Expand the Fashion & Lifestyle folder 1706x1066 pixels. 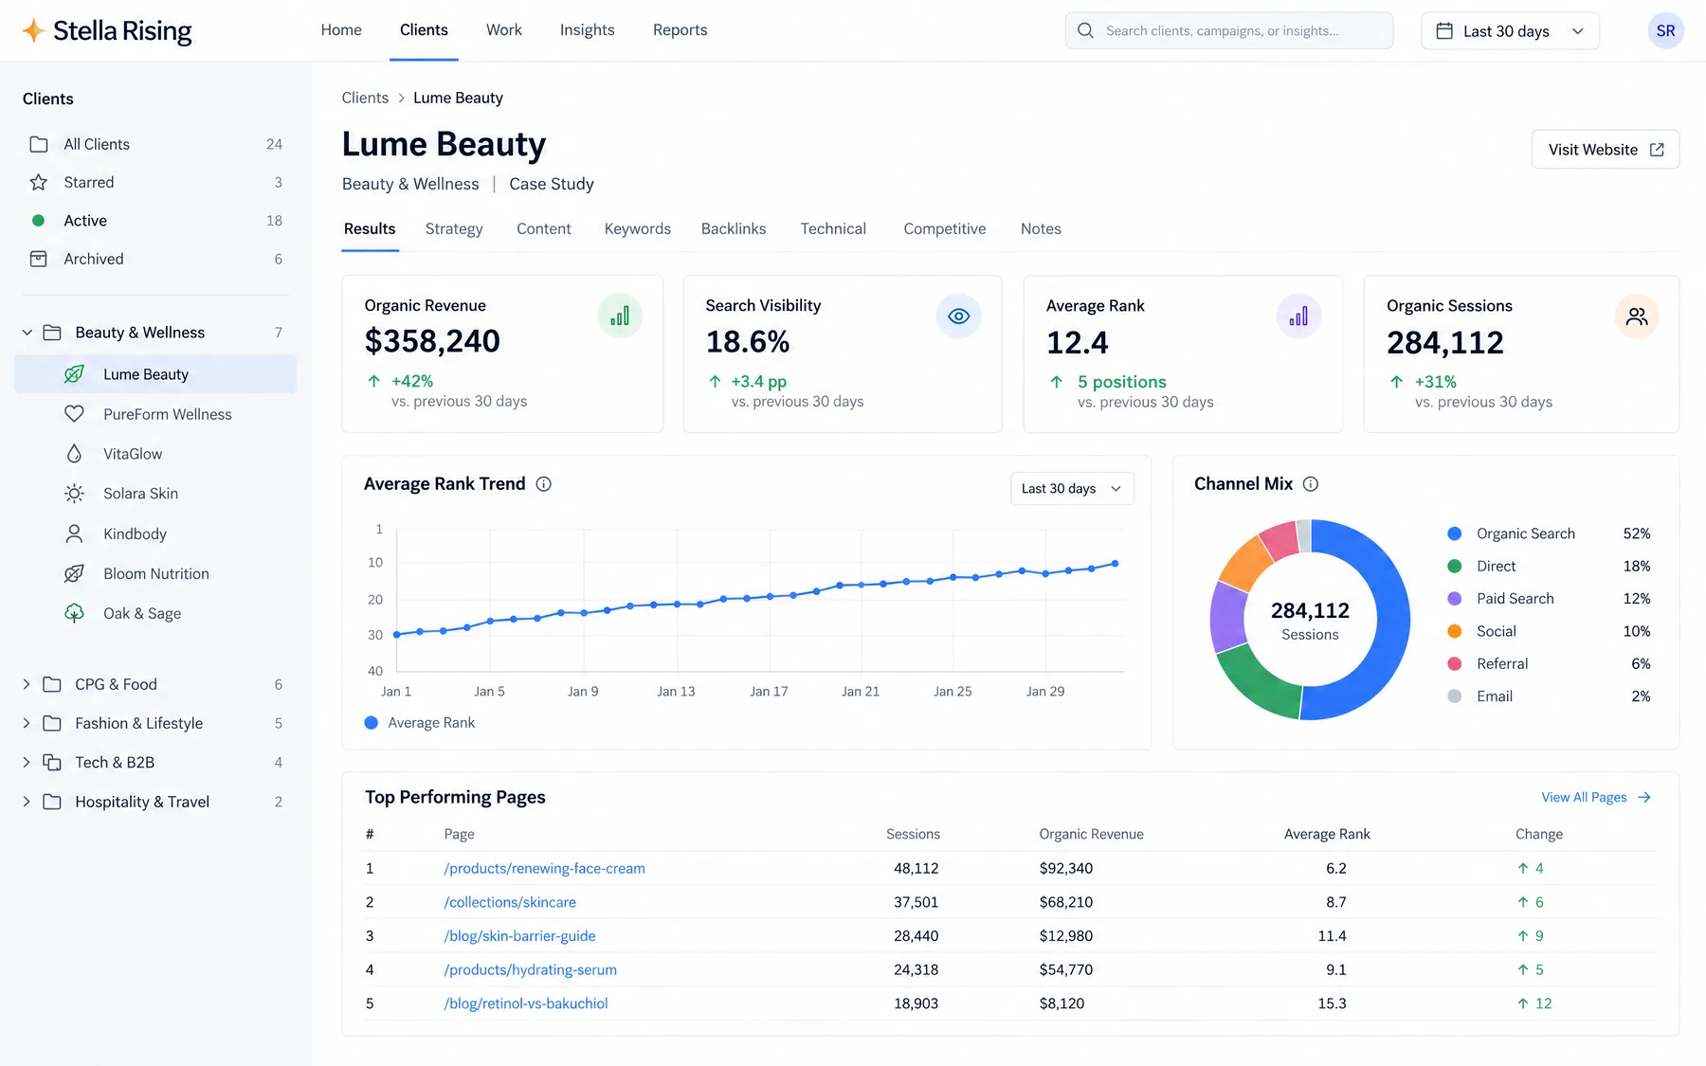click(27, 723)
